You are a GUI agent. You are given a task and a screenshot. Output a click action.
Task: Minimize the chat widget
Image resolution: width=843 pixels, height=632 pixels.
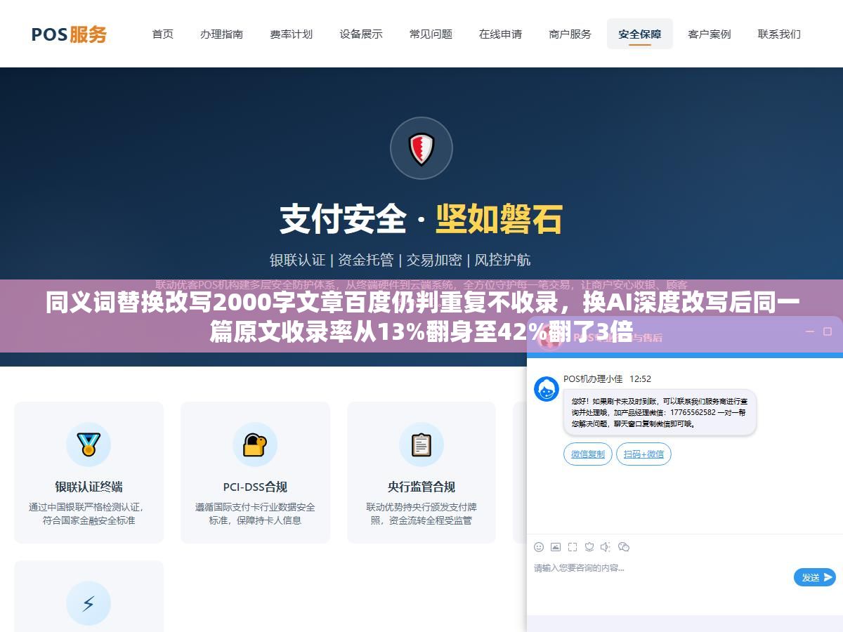click(809, 331)
